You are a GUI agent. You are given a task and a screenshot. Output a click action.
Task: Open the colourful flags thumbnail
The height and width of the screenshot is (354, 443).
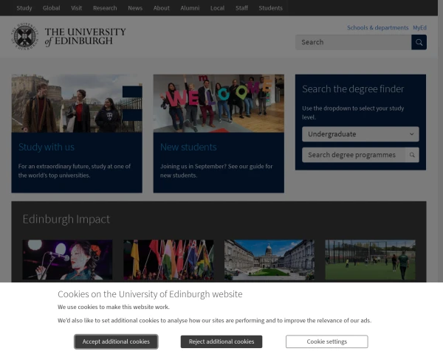tap(168, 260)
